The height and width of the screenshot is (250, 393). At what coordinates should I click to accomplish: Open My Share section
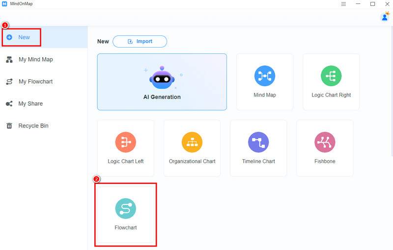coord(30,103)
